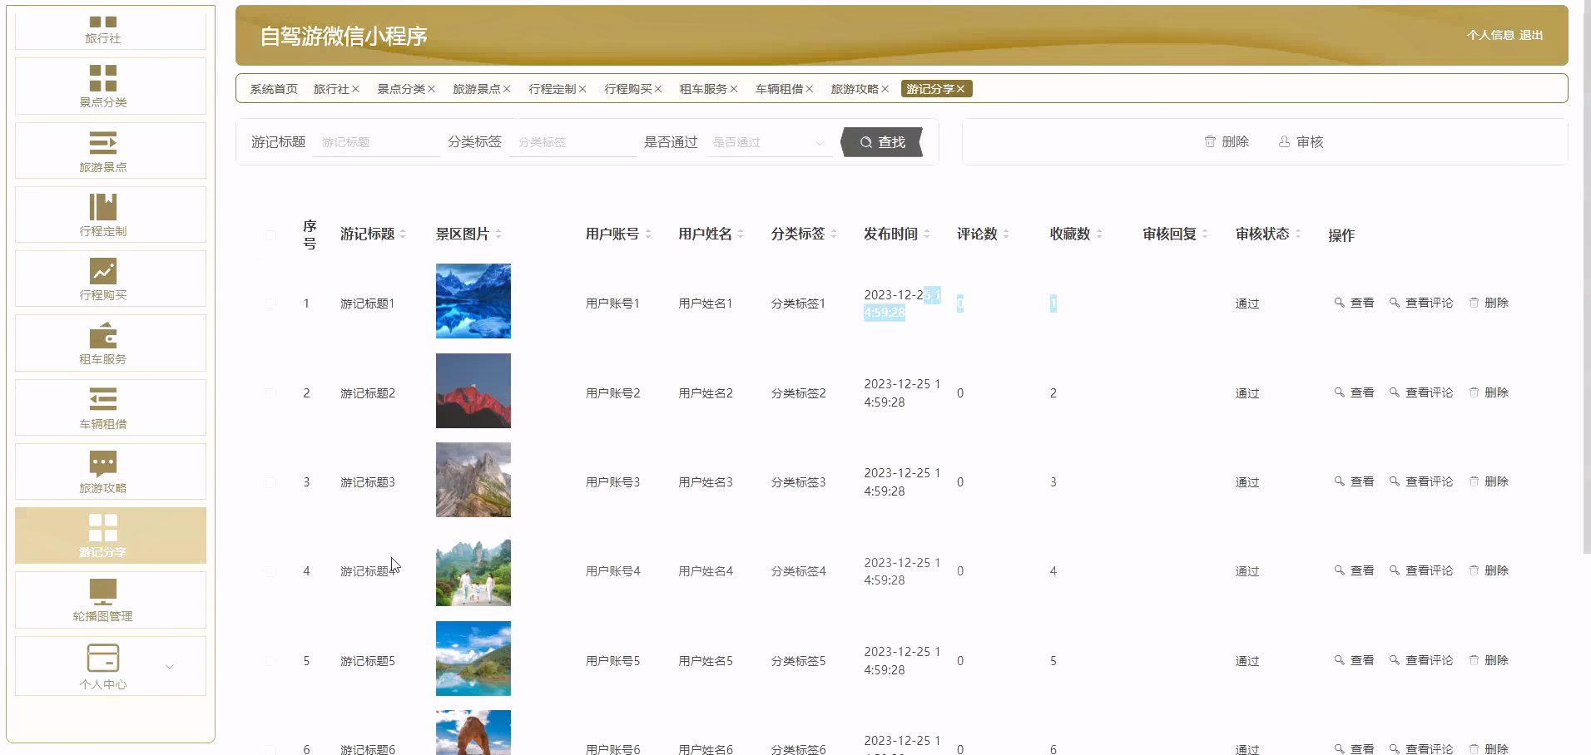Click the 游记标题 search input field
The image size is (1591, 755).
click(375, 143)
